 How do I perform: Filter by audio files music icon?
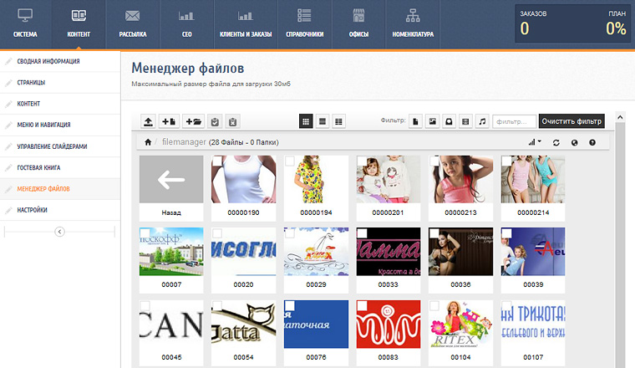(x=482, y=121)
